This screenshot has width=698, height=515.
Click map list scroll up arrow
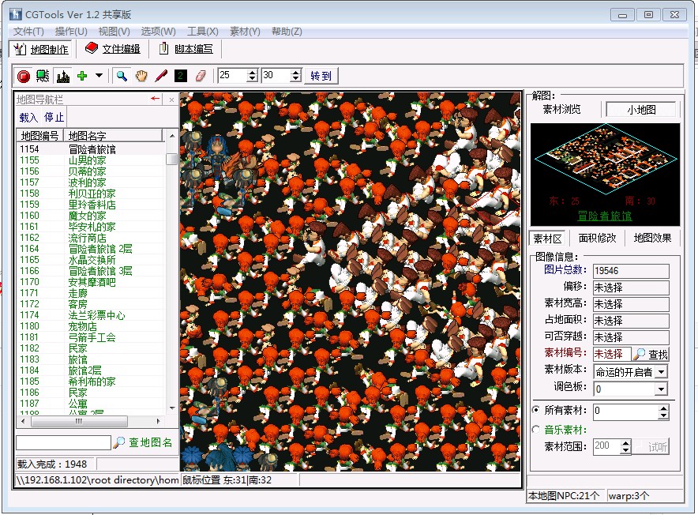172,135
